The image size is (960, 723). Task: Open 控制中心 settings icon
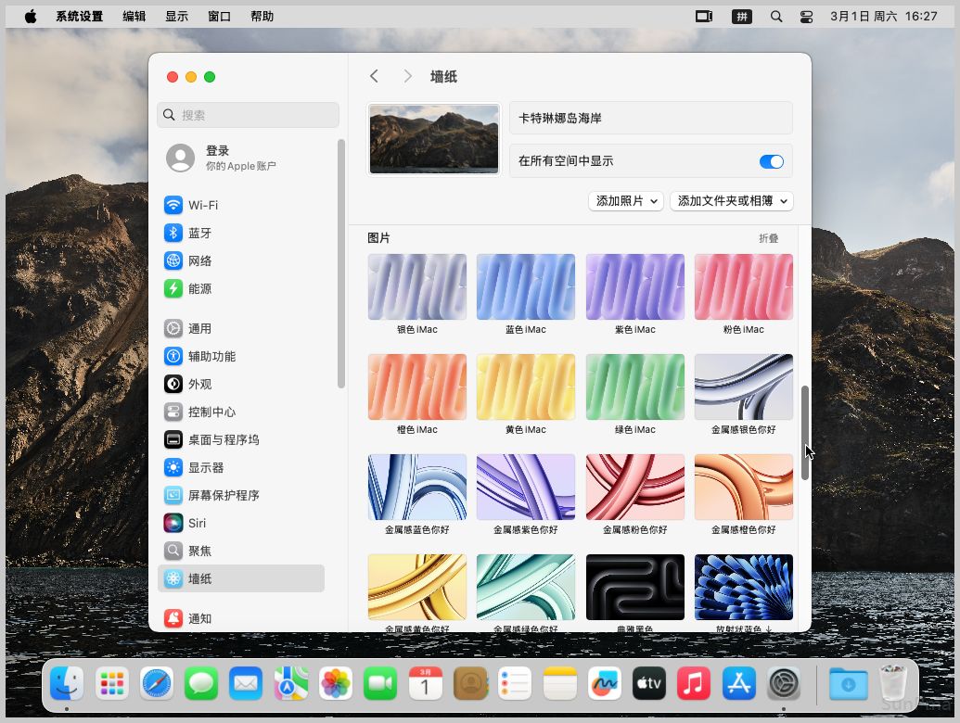(173, 412)
